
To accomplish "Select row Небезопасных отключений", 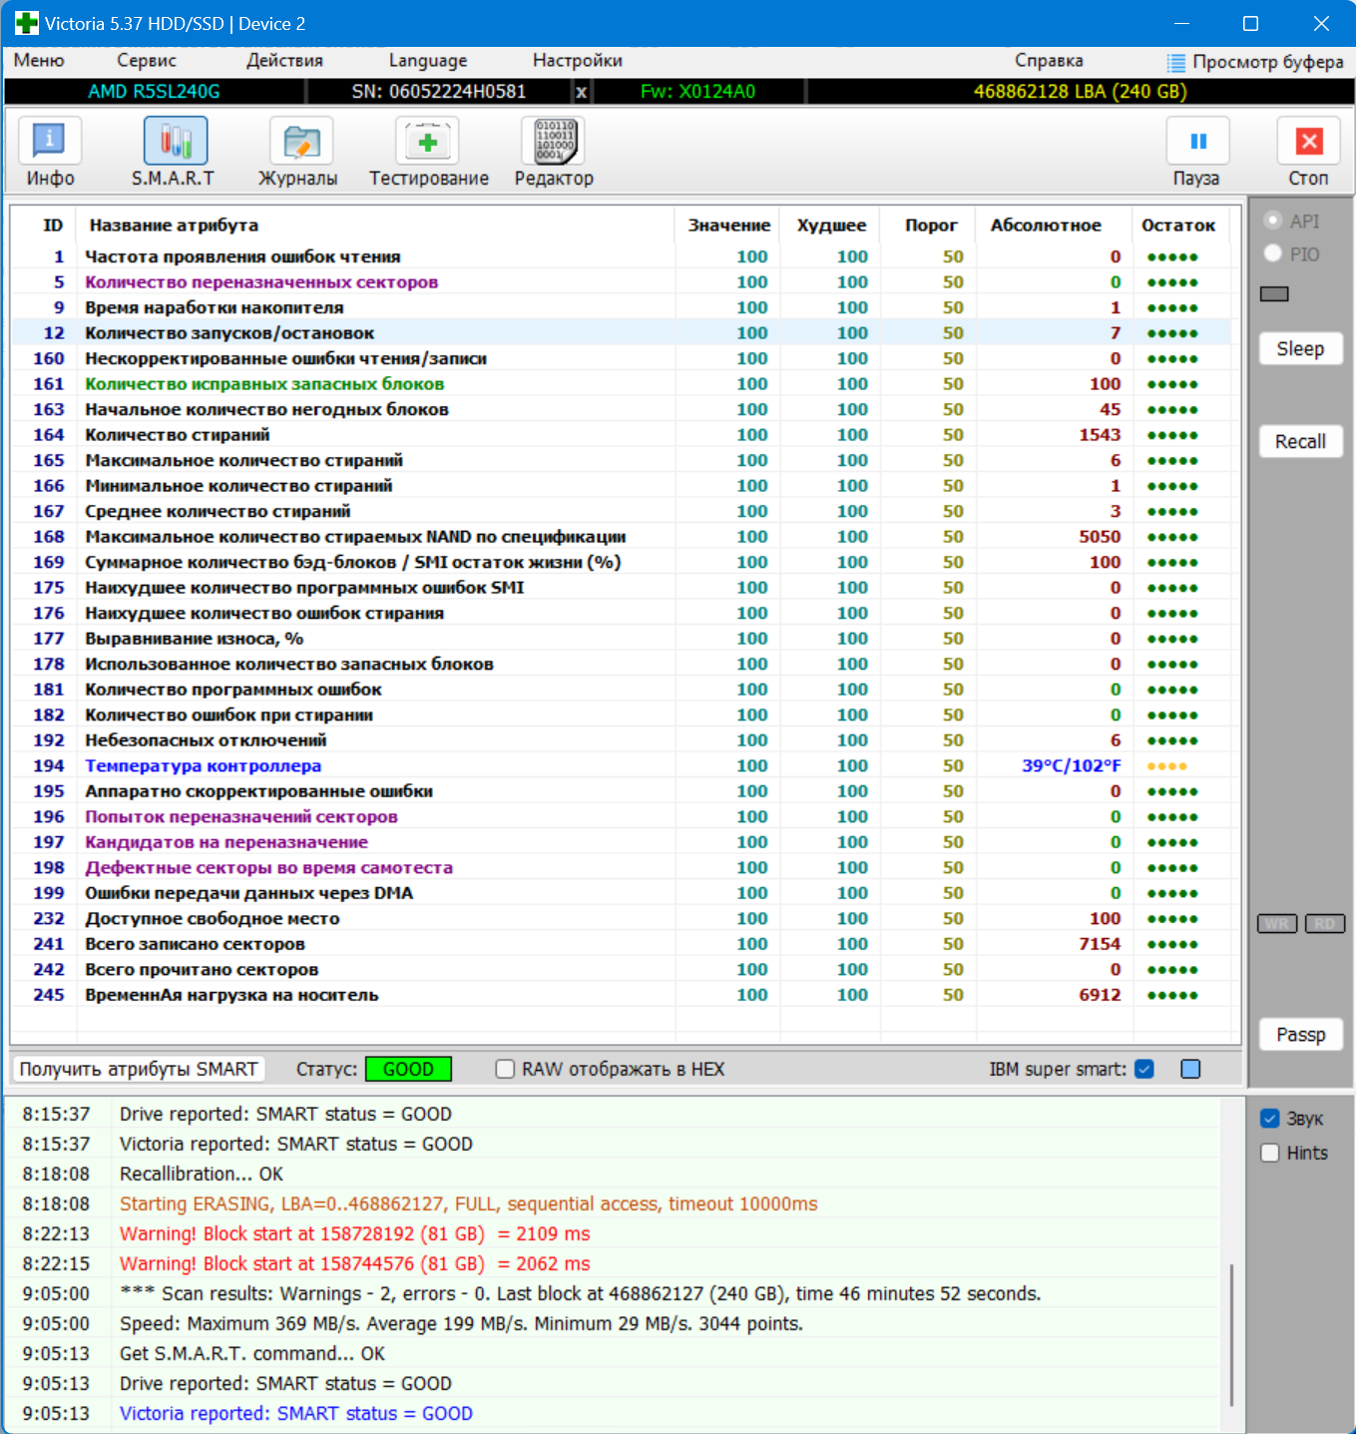I will (621, 740).
